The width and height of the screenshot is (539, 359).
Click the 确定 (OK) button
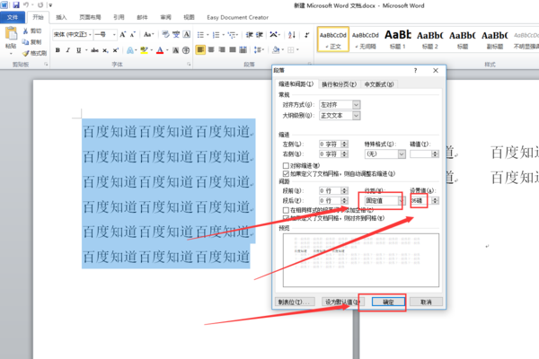pos(388,302)
